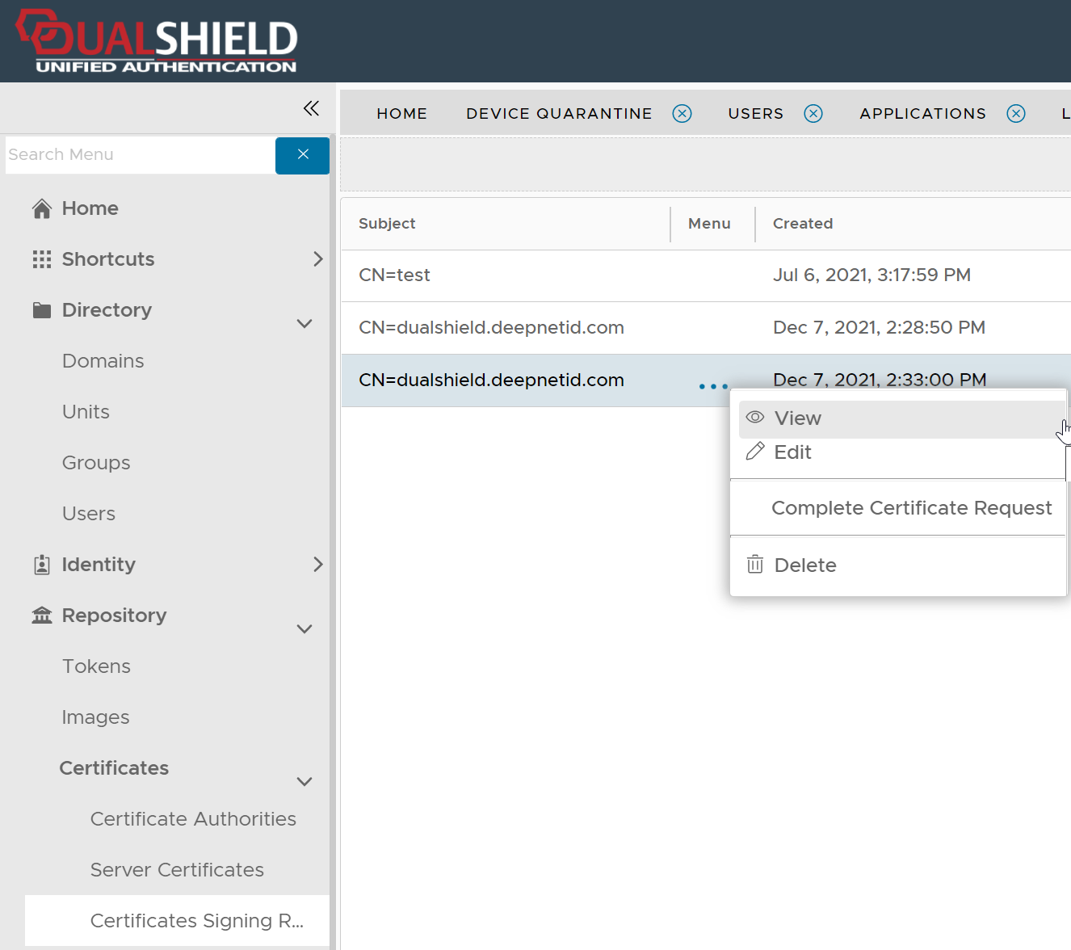Screen dimensions: 1071x950
Task: Click the Shortcuts grid icon
Action: tap(42, 259)
